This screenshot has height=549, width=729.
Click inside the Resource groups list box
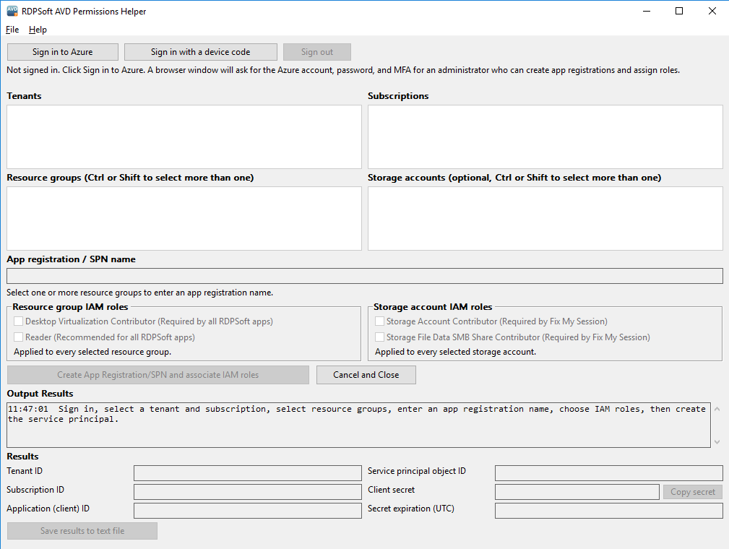184,218
